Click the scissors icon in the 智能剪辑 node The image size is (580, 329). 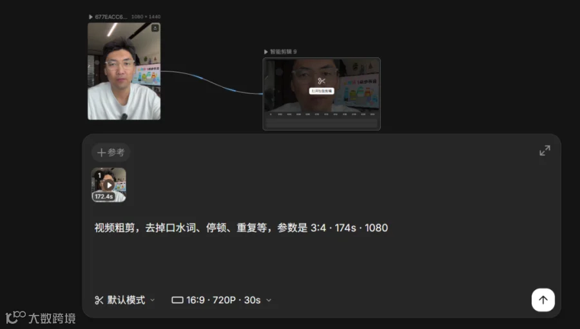click(322, 81)
